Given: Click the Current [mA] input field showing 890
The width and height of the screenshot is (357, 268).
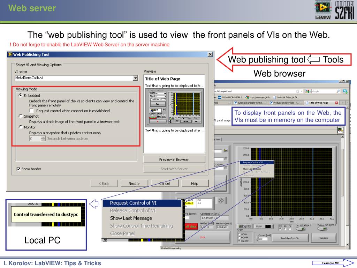Looking at the screenshot, I should coord(263,239).
